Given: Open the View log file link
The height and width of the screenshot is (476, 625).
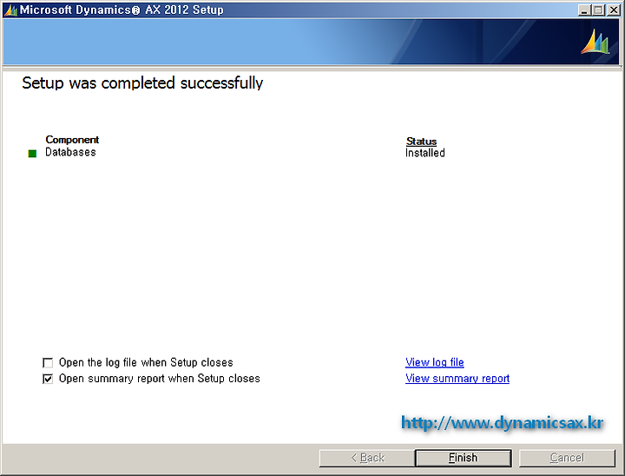Looking at the screenshot, I should (x=435, y=362).
